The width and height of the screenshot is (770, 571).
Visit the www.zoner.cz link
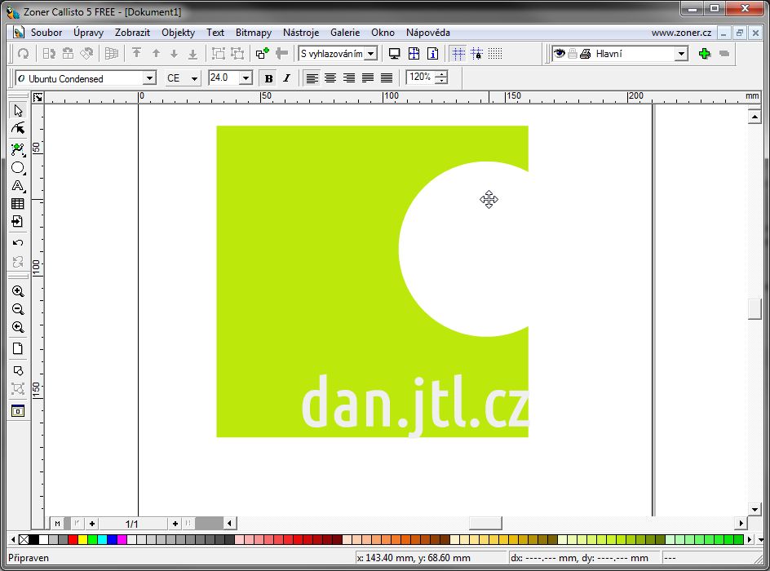(681, 33)
